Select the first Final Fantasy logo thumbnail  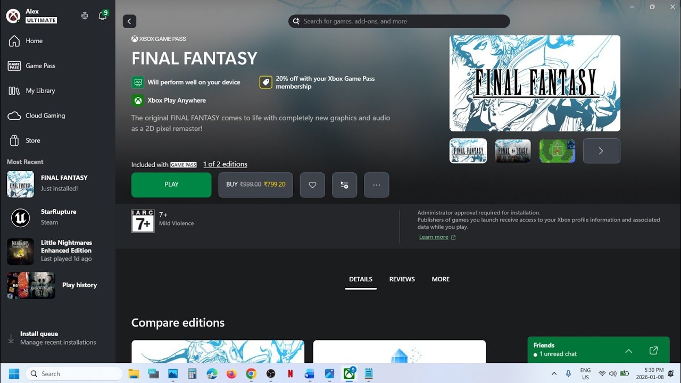(x=468, y=151)
